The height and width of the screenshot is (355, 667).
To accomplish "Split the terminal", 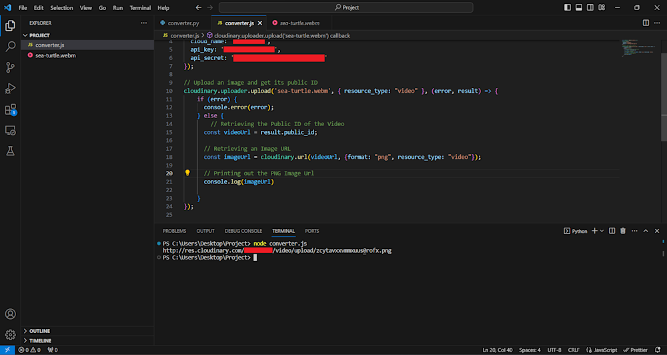I will 612,231.
